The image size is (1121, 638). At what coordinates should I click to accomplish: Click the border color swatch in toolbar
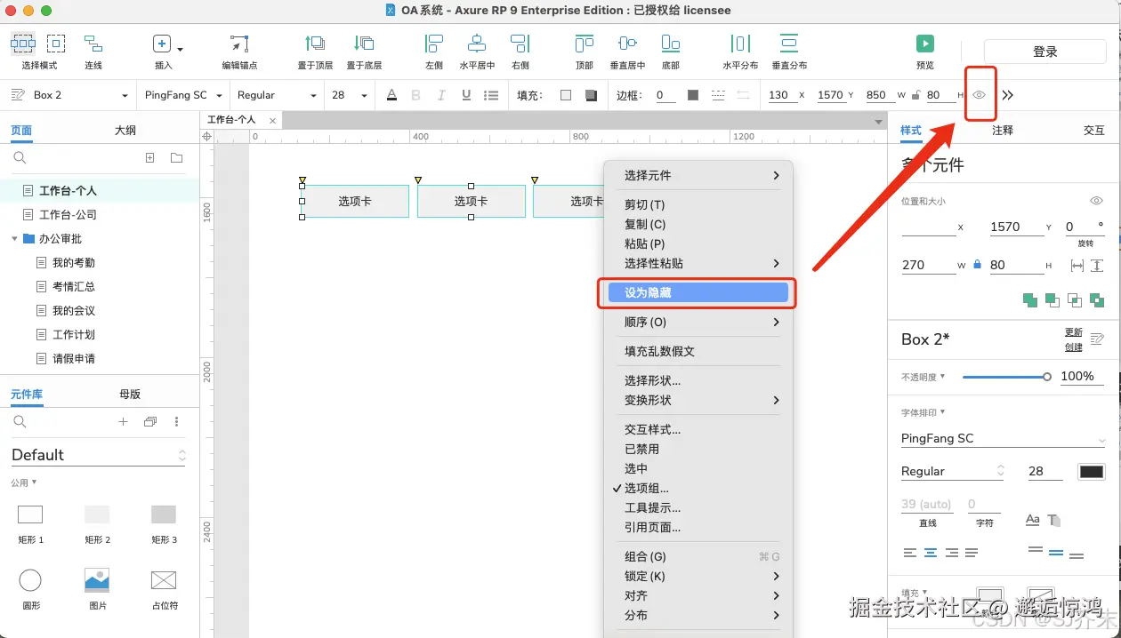(x=693, y=95)
